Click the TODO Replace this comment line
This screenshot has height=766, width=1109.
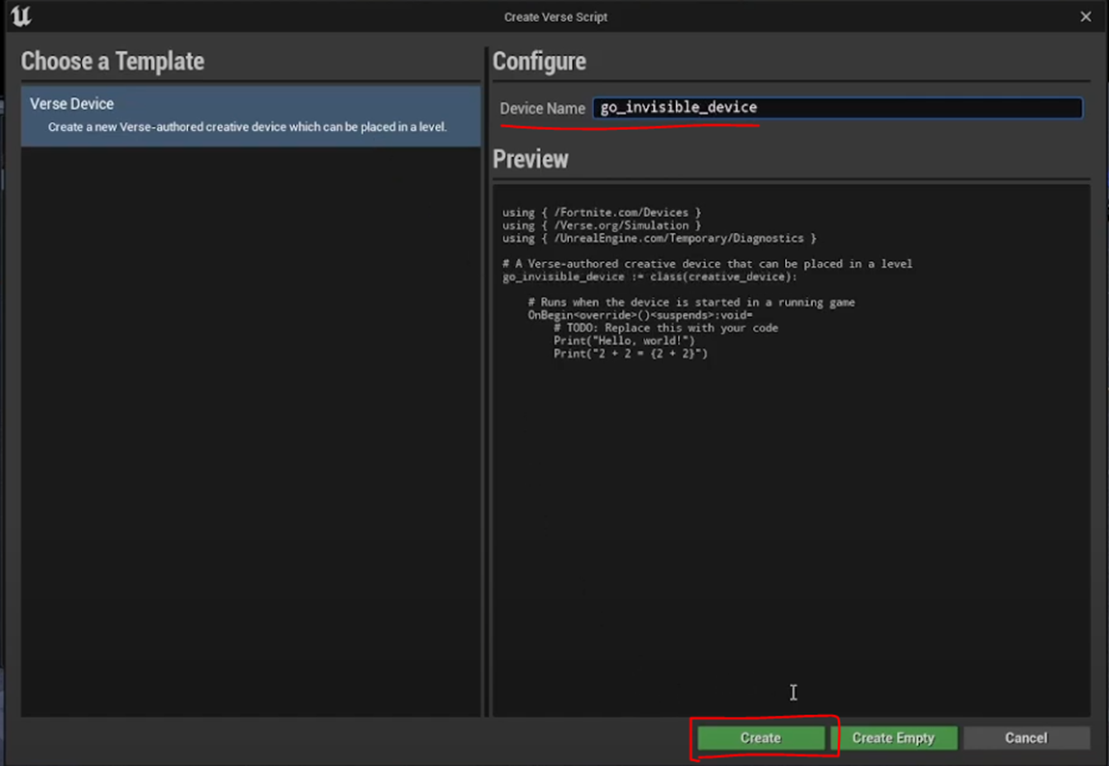pos(665,328)
